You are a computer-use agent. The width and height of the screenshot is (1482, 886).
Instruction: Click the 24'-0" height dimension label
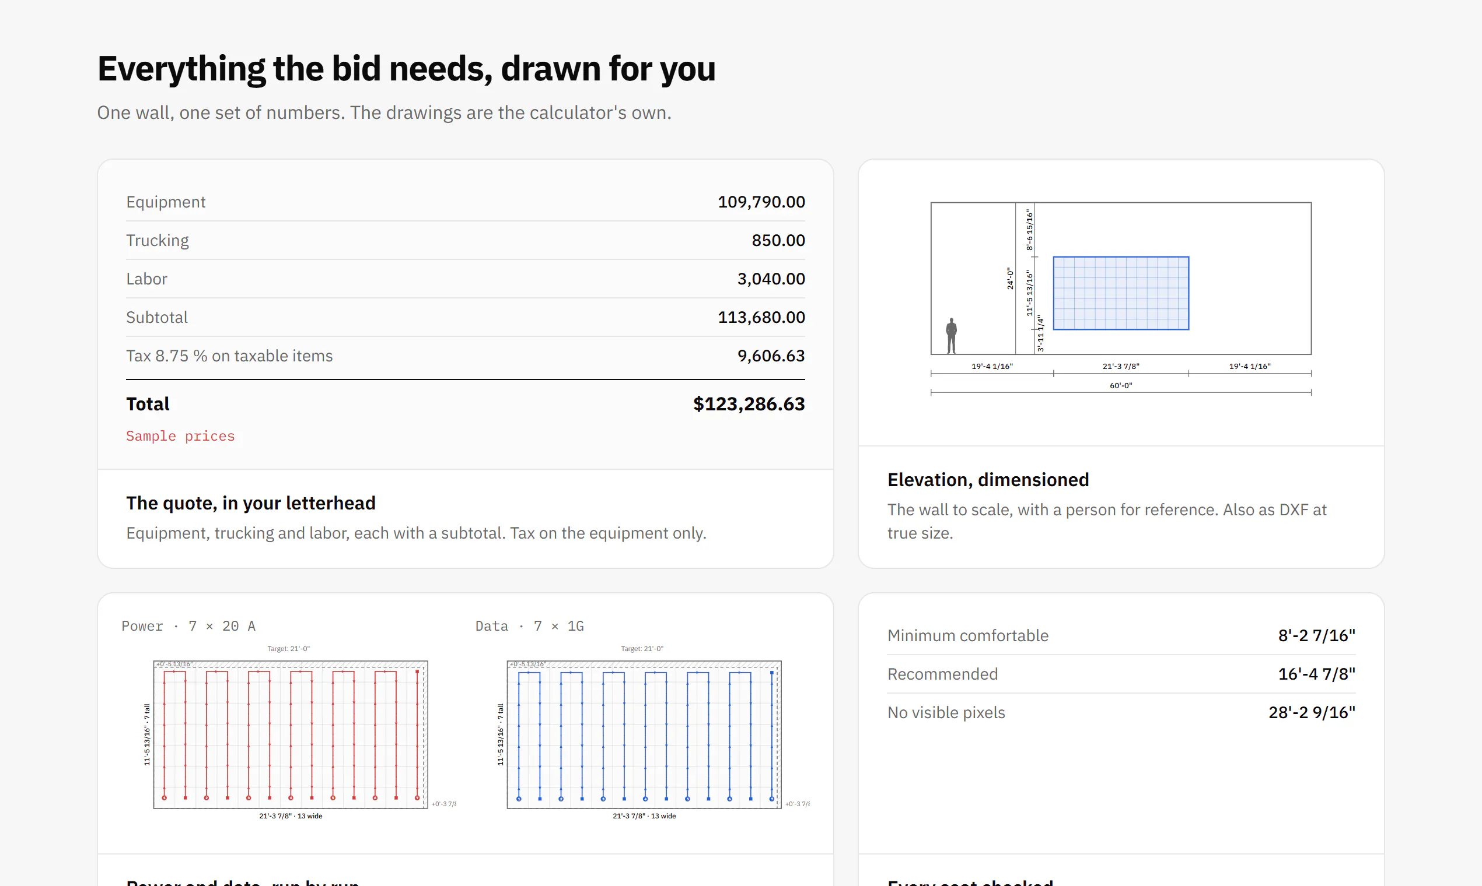[1010, 278]
